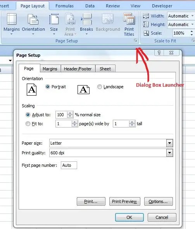Switch to the Developer ribbon tab
This screenshot has height=229, width=195.
(x=162, y=6)
